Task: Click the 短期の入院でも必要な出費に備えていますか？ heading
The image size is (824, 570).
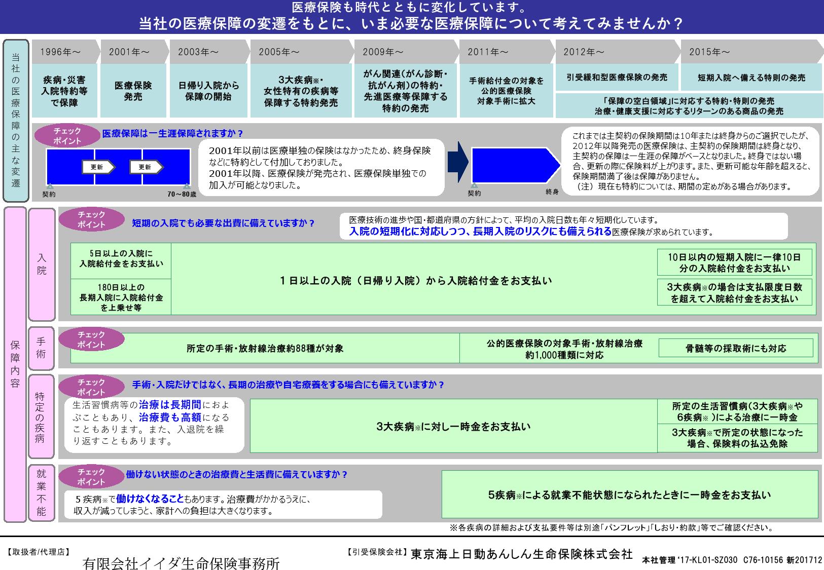Action: pyautogui.click(x=224, y=223)
